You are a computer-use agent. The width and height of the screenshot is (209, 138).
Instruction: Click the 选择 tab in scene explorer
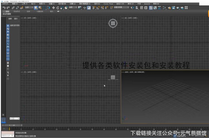click(10, 19)
